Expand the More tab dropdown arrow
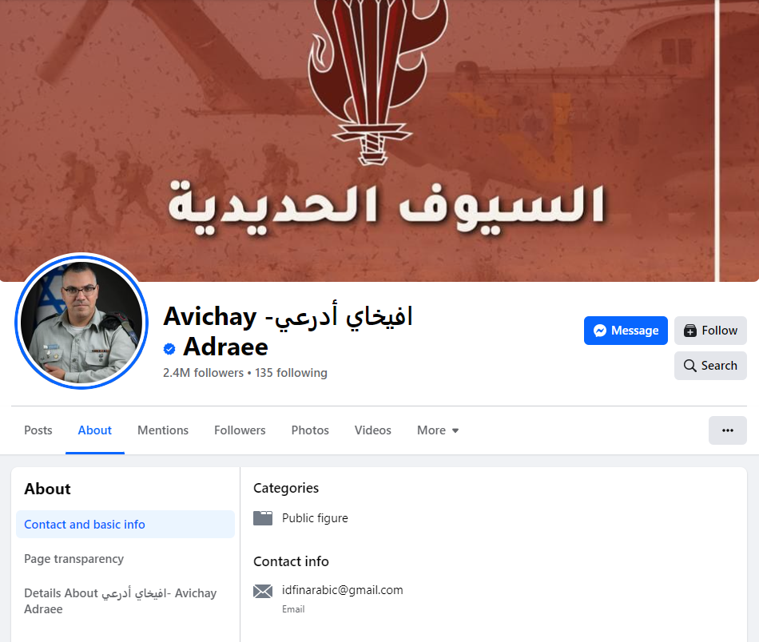 point(455,430)
